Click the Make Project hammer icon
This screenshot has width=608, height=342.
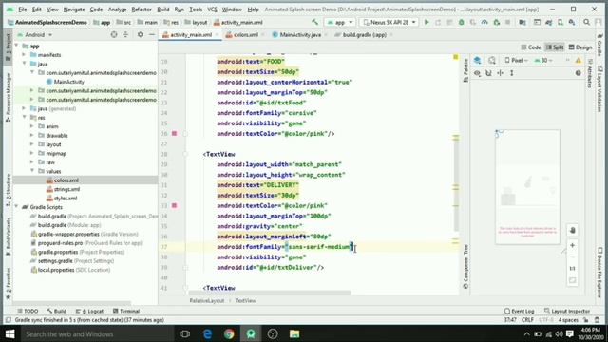(314, 23)
